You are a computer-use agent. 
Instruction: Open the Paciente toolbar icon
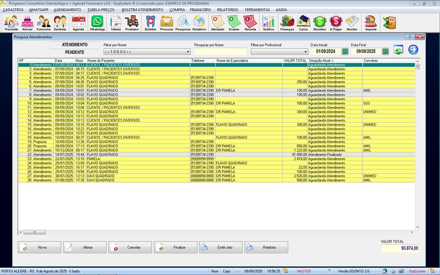[11, 23]
